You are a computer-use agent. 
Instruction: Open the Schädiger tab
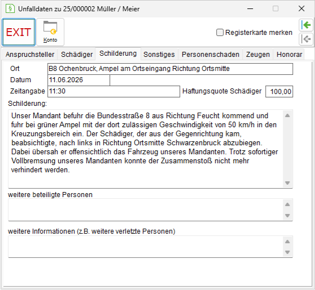click(77, 54)
